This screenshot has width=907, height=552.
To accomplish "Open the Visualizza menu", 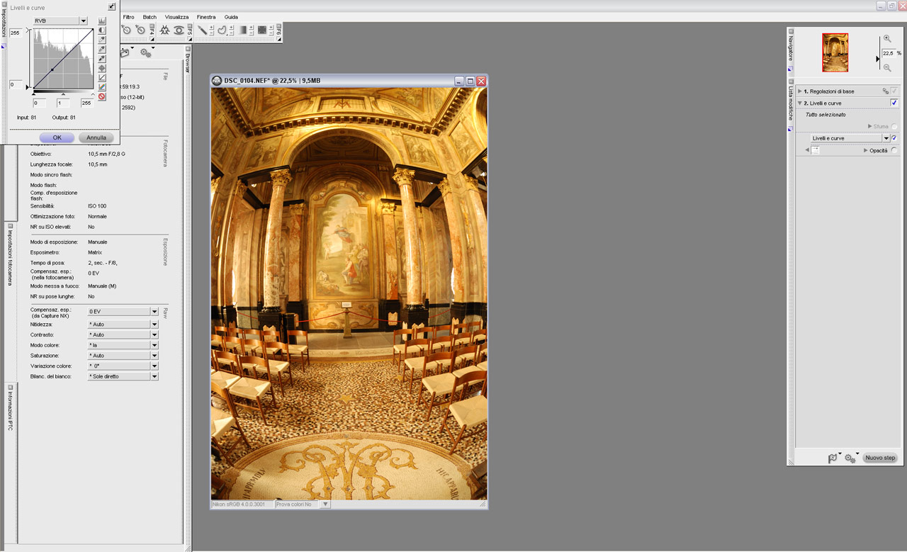I will click(x=176, y=17).
